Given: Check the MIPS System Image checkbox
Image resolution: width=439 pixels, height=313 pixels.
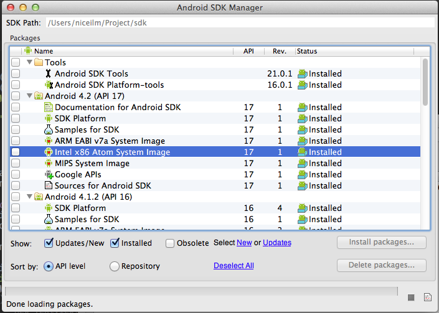Looking at the screenshot, I should pos(16,163).
